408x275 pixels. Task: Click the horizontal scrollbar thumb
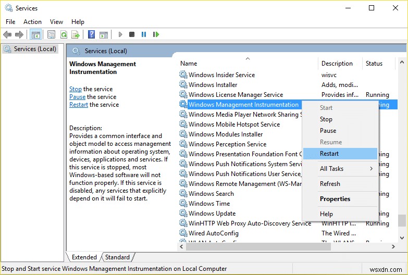(258, 246)
